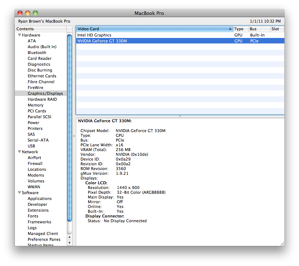The height and width of the screenshot is (266, 299).
Task: Select ATA in the Contents list
Action: click(x=32, y=41)
